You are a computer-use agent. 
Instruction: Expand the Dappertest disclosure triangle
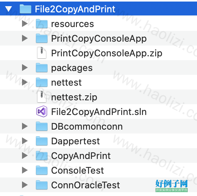click(x=25, y=141)
